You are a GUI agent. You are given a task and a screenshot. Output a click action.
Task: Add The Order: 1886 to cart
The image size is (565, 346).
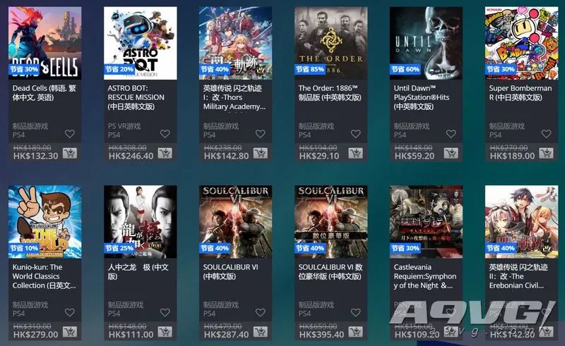pyautogui.click(x=356, y=153)
